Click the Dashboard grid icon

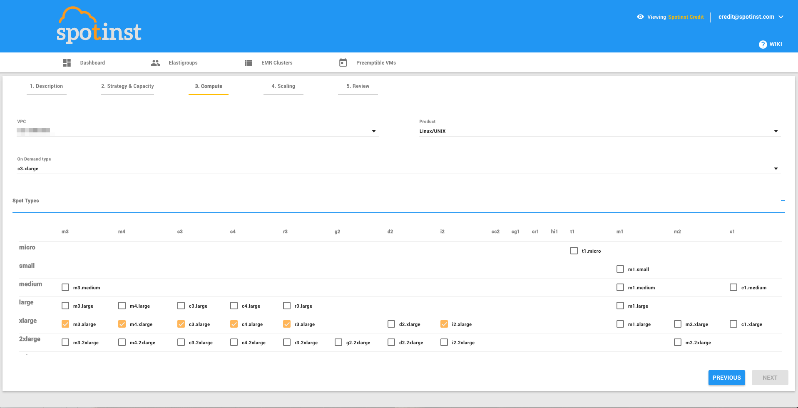pos(67,63)
